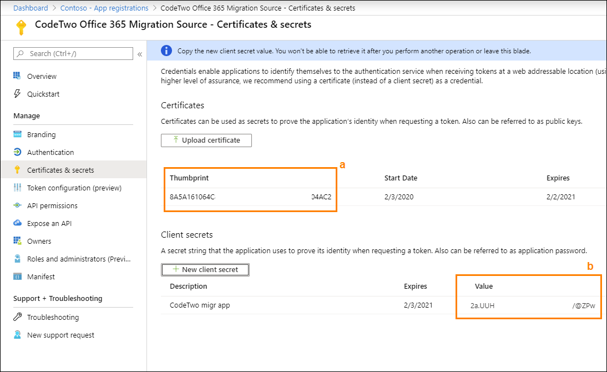The height and width of the screenshot is (372, 607).
Task: Select Certificates & secrets menu item
Action: point(73,170)
